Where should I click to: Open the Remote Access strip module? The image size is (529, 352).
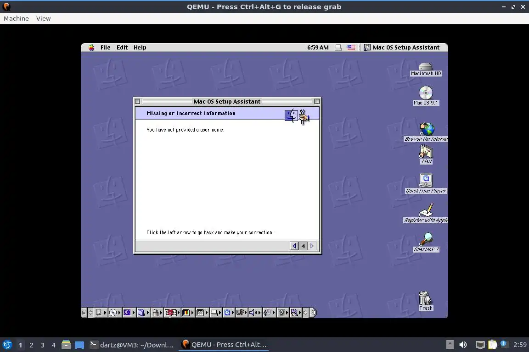coord(242,313)
